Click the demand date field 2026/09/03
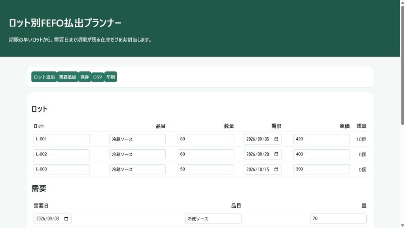Image resolution: width=405 pixels, height=228 pixels. (x=53, y=218)
